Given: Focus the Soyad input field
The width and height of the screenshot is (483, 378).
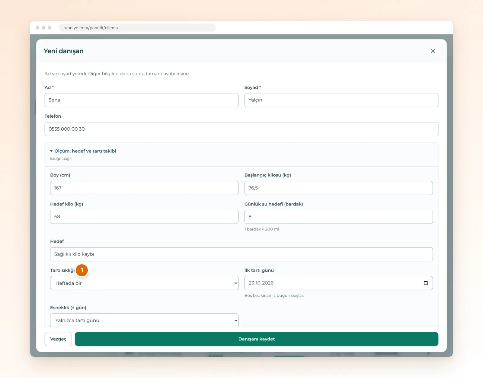Looking at the screenshot, I should click(341, 100).
